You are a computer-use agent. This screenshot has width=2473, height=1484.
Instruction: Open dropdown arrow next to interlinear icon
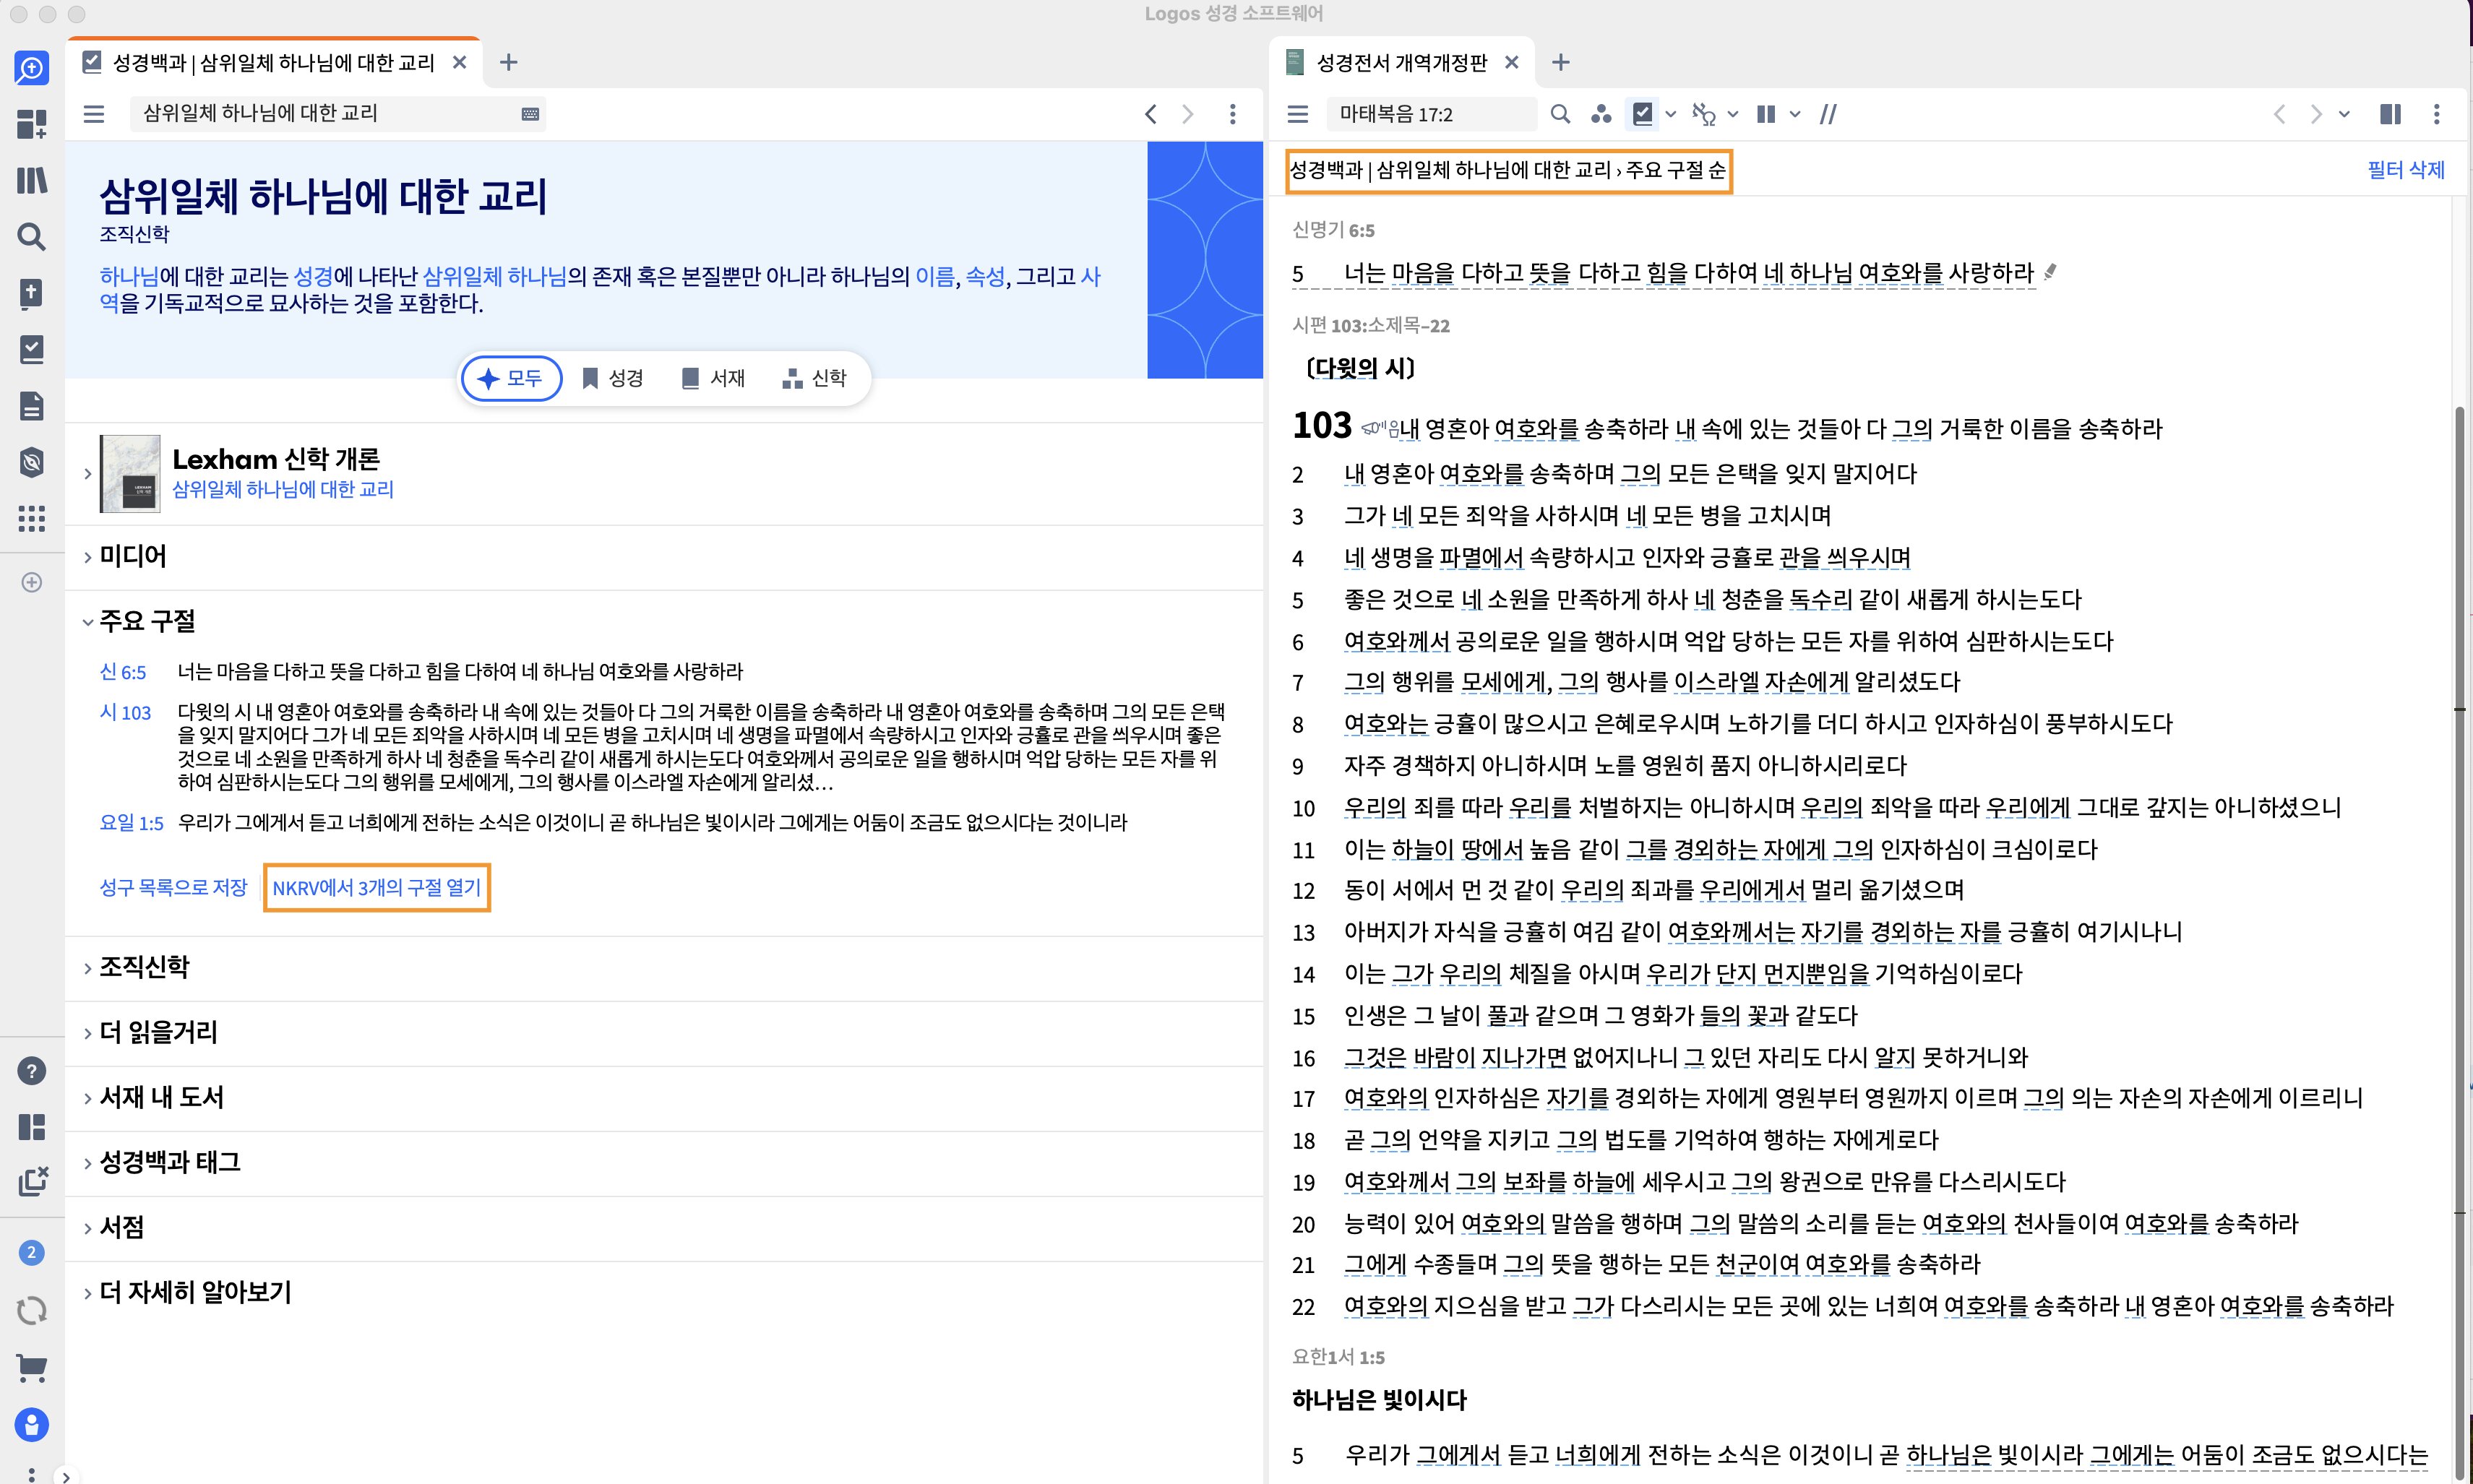pyautogui.click(x=1733, y=115)
